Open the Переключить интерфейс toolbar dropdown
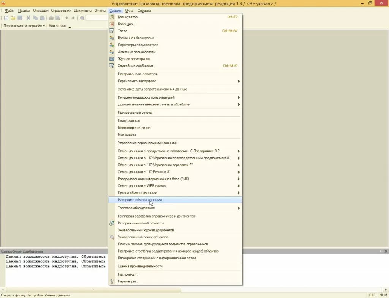 pos(24,26)
